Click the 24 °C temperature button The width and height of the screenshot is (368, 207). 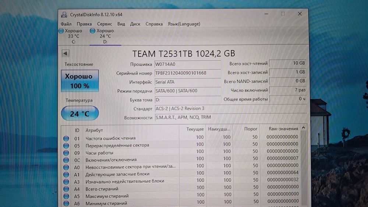tap(80, 113)
